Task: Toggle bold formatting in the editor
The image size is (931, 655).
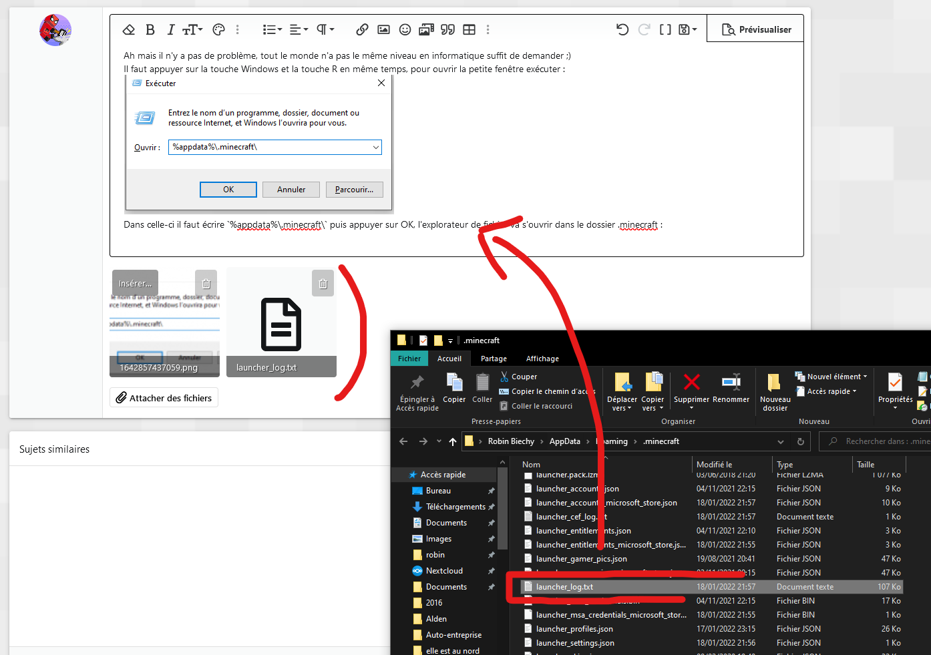Action: click(150, 29)
